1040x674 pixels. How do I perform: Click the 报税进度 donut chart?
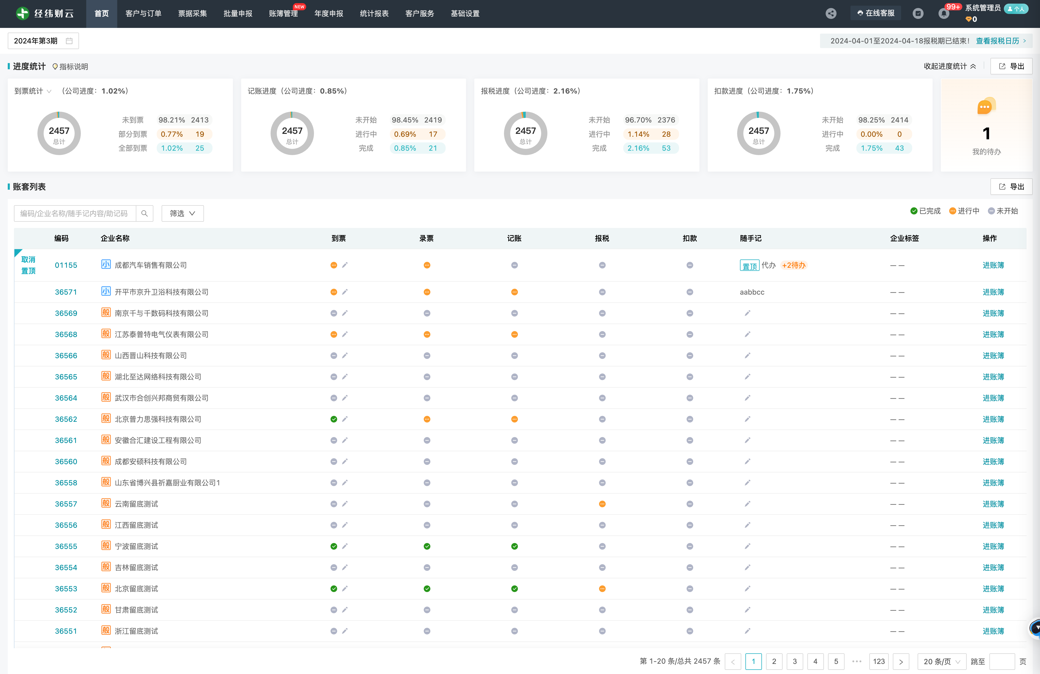click(x=525, y=133)
